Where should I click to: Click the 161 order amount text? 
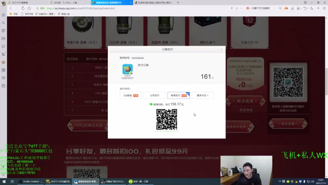(x=206, y=76)
